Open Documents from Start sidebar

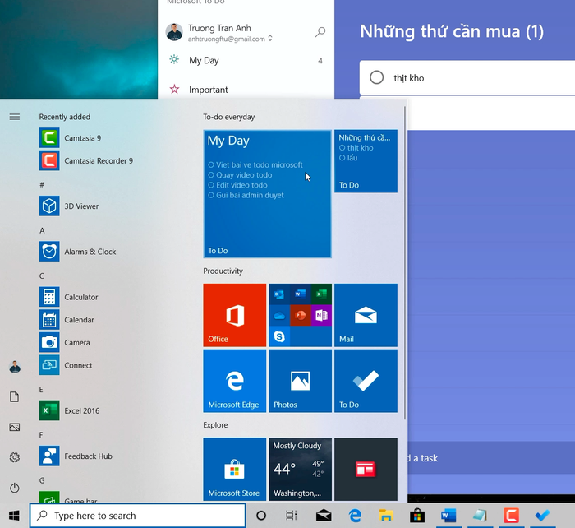point(15,397)
